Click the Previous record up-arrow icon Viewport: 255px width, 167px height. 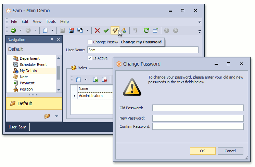point(167,30)
